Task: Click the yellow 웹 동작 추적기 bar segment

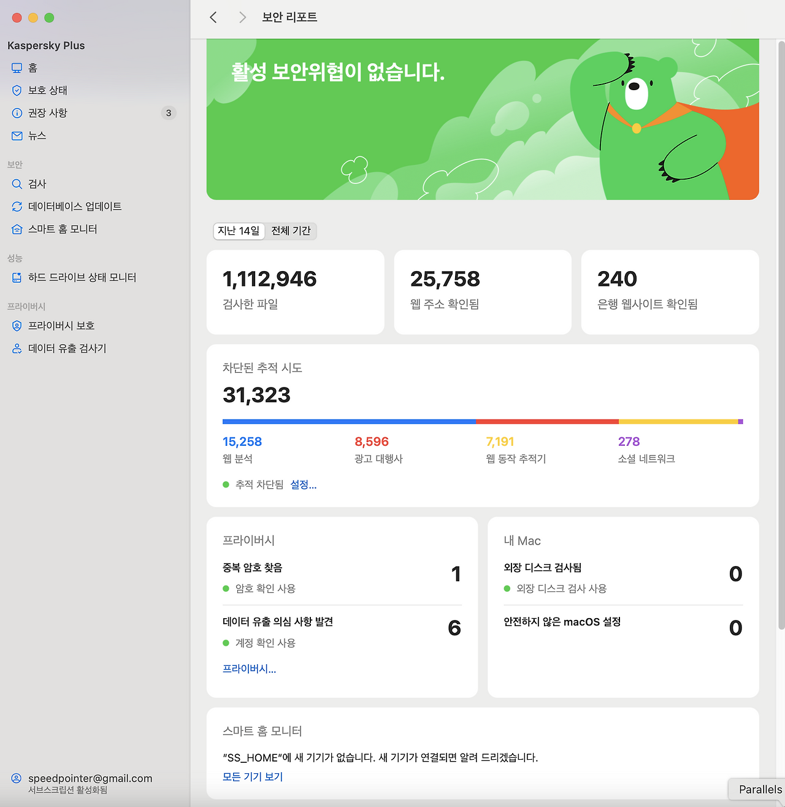Action: pos(678,422)
